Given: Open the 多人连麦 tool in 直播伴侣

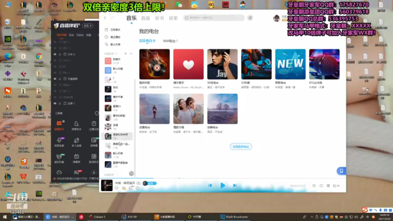Looking at the screenshot, I should tap(77, 142).
